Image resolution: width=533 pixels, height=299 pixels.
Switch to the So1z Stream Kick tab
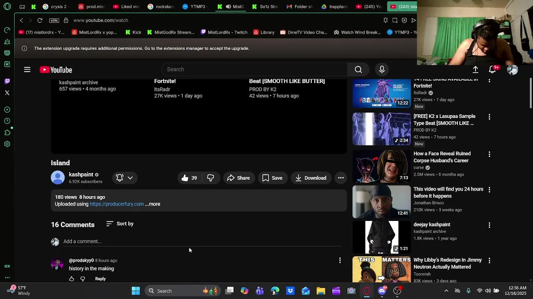[265, 7]
